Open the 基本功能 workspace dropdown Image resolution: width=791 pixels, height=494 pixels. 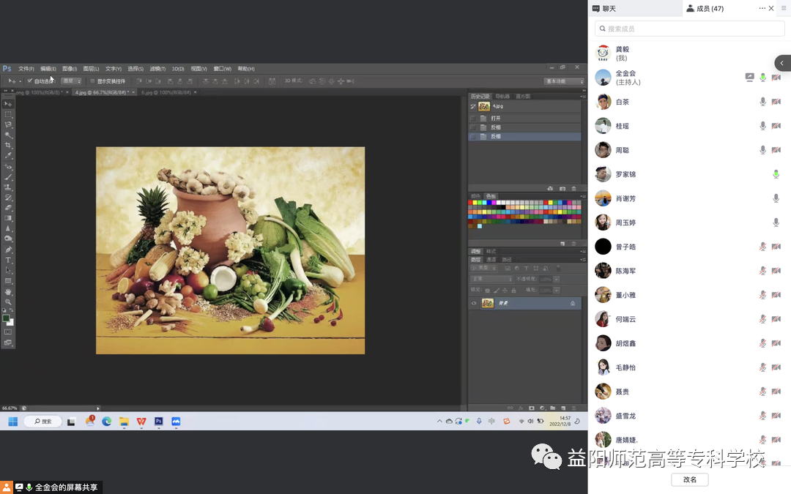(x=564, y=81)
